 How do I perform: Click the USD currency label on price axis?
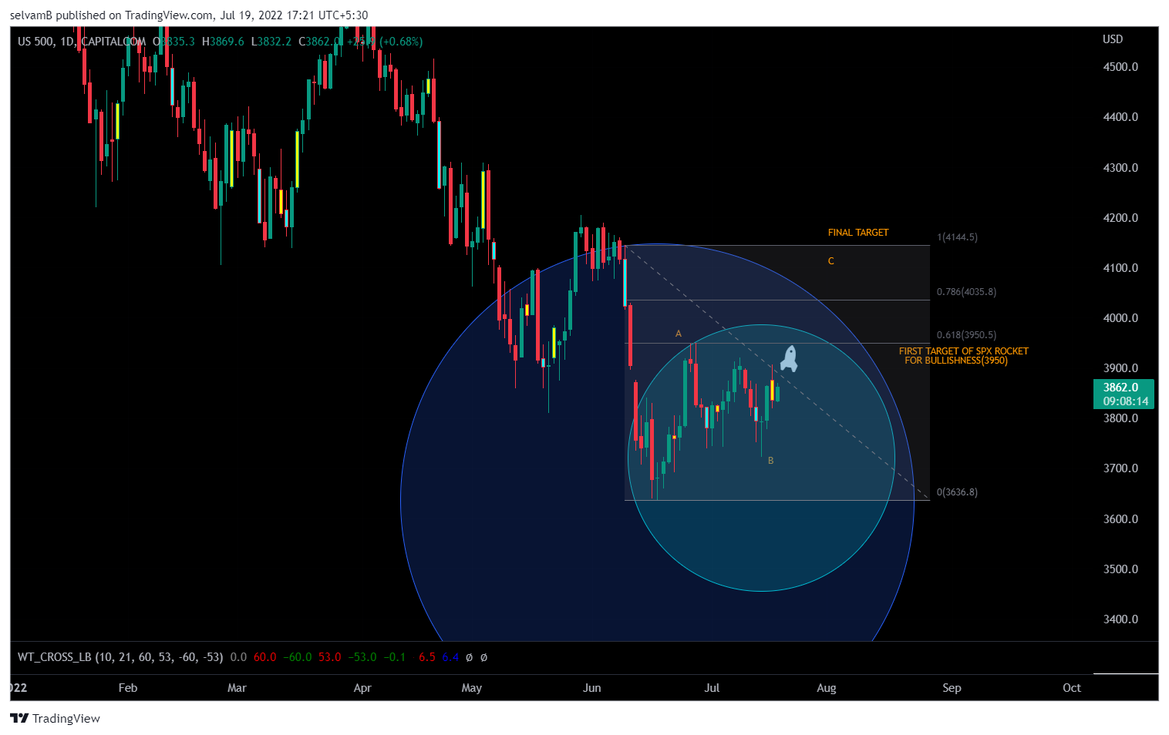pyautogui.click(x=1113, y=39)
